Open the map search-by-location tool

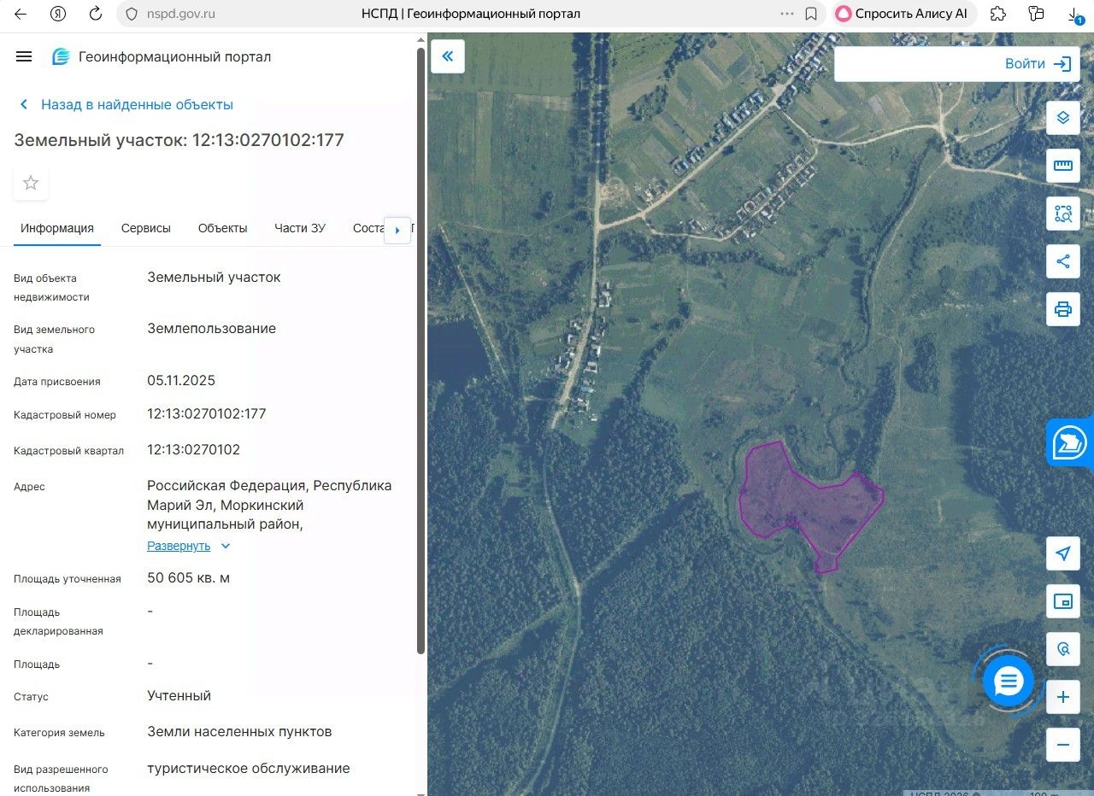click(1063, 649)
